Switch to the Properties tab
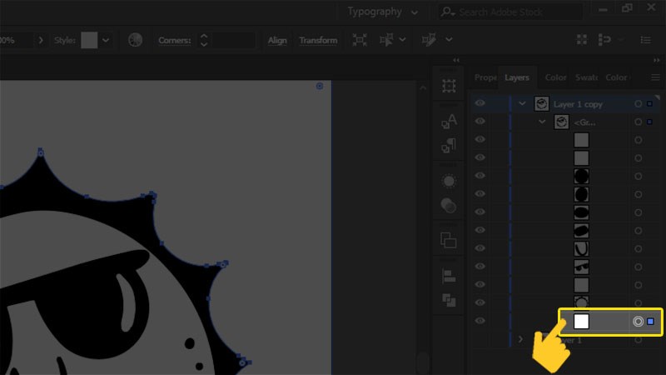Viewport: 666px width, 375px height. [485, 77]
